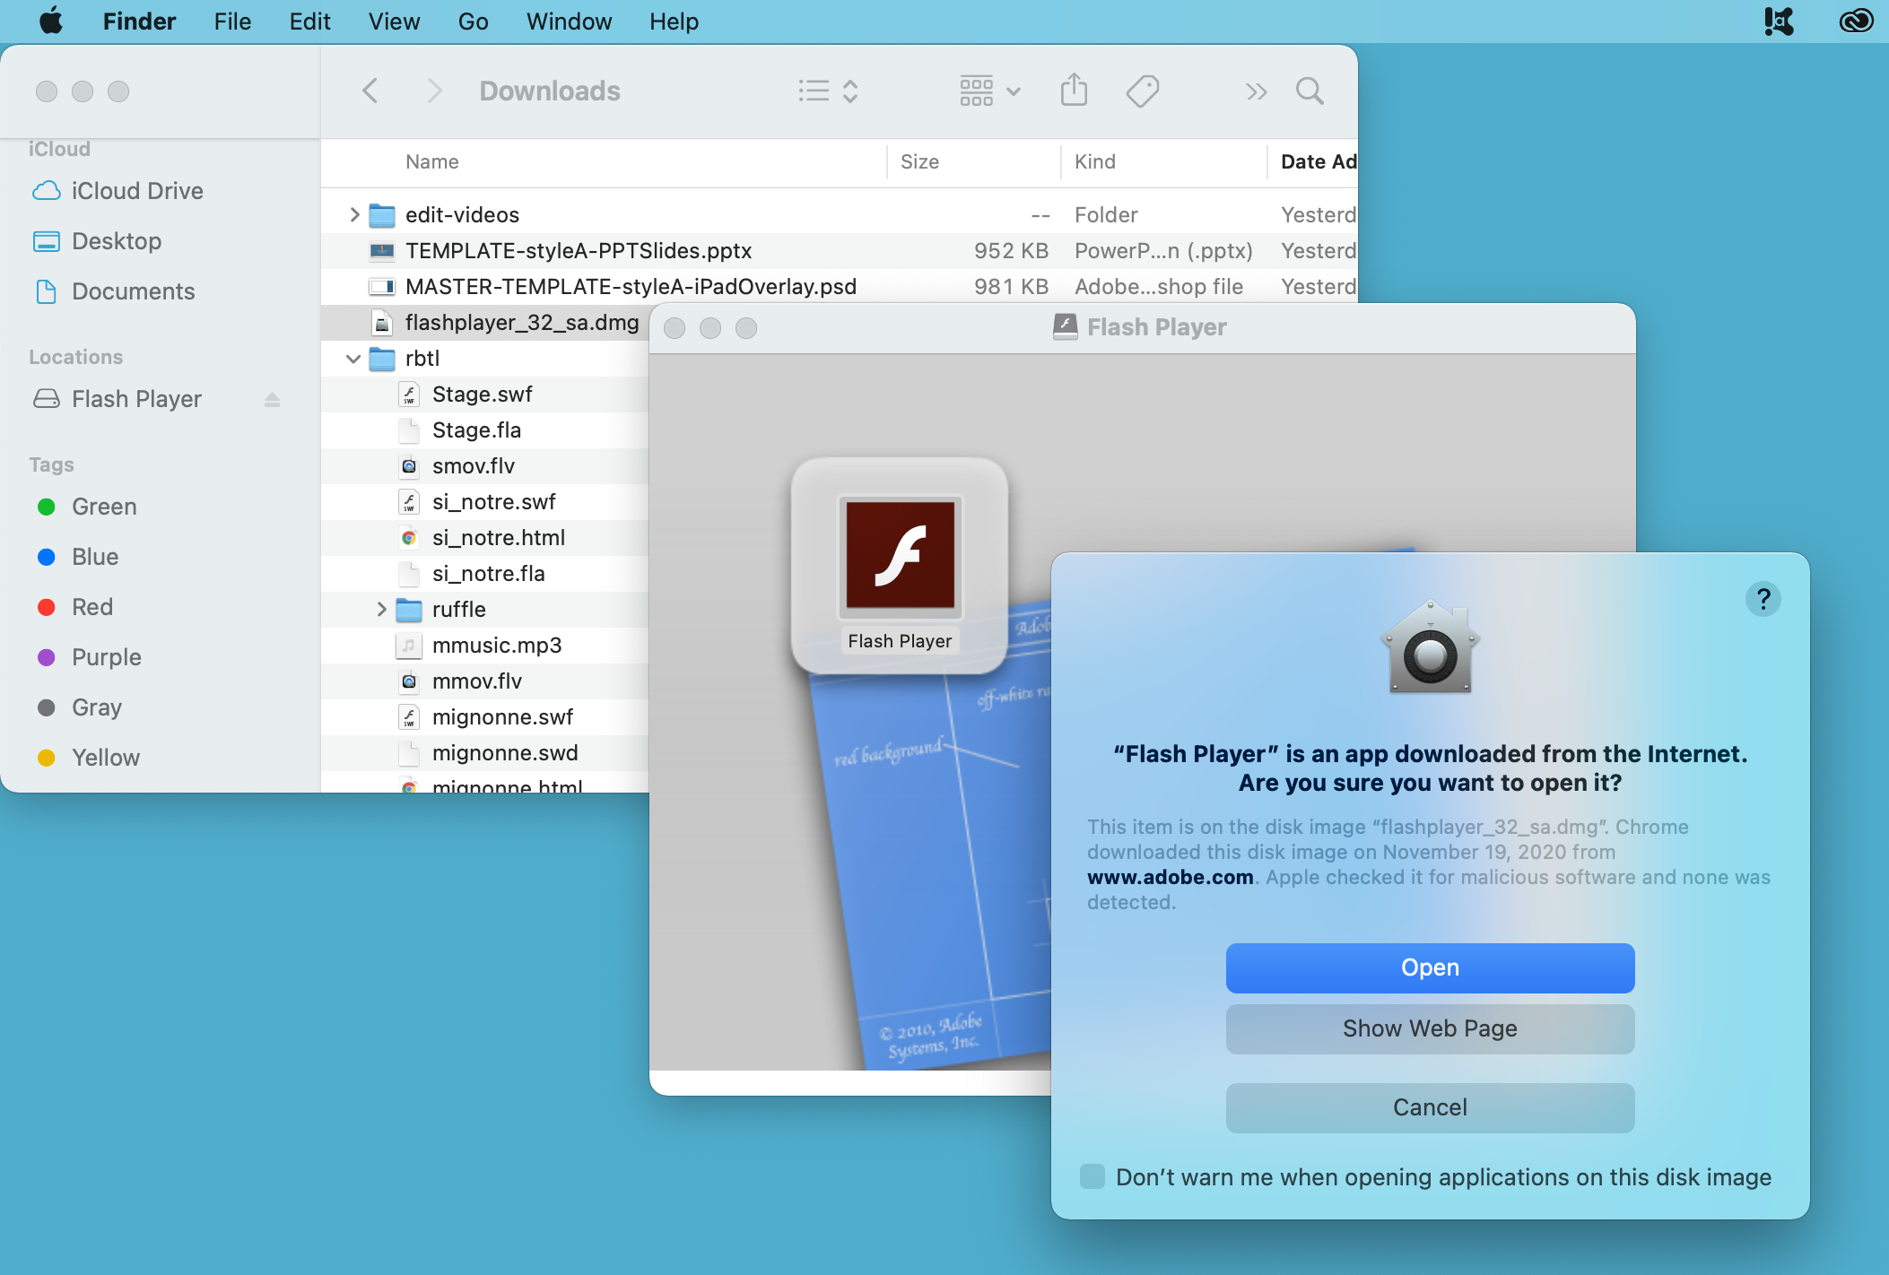Sort by Date Added column header
This screenshot has height=1275, width=1889.
coord(1319,161)
